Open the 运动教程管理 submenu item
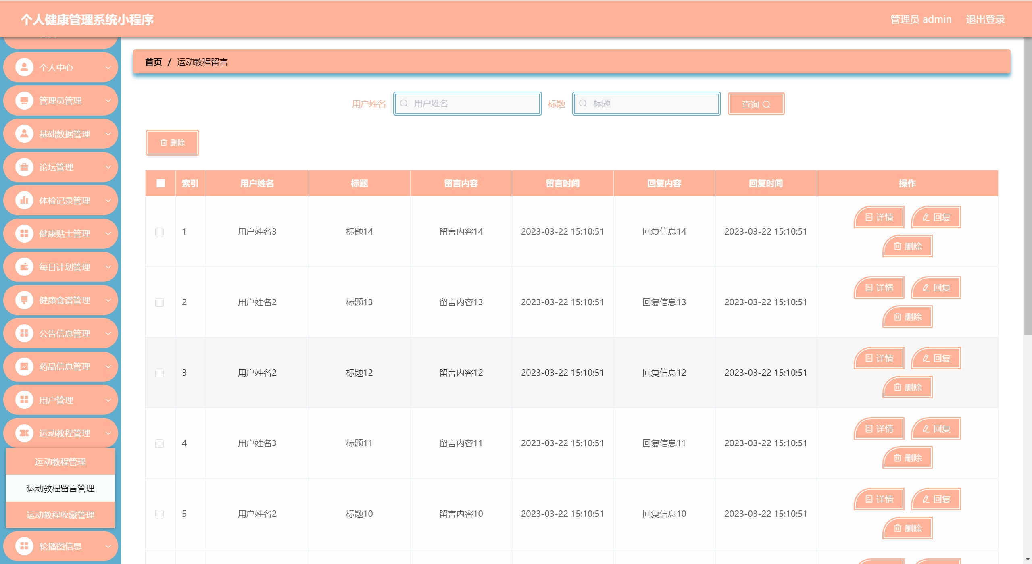 (60, 462)
